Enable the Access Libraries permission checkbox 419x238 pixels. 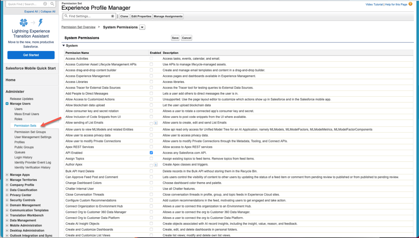pyautogui.click(x=151, y=82)
